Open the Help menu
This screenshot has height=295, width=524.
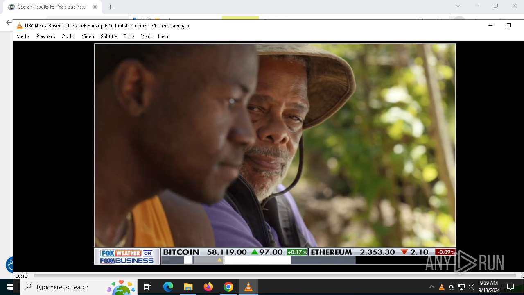163,36
